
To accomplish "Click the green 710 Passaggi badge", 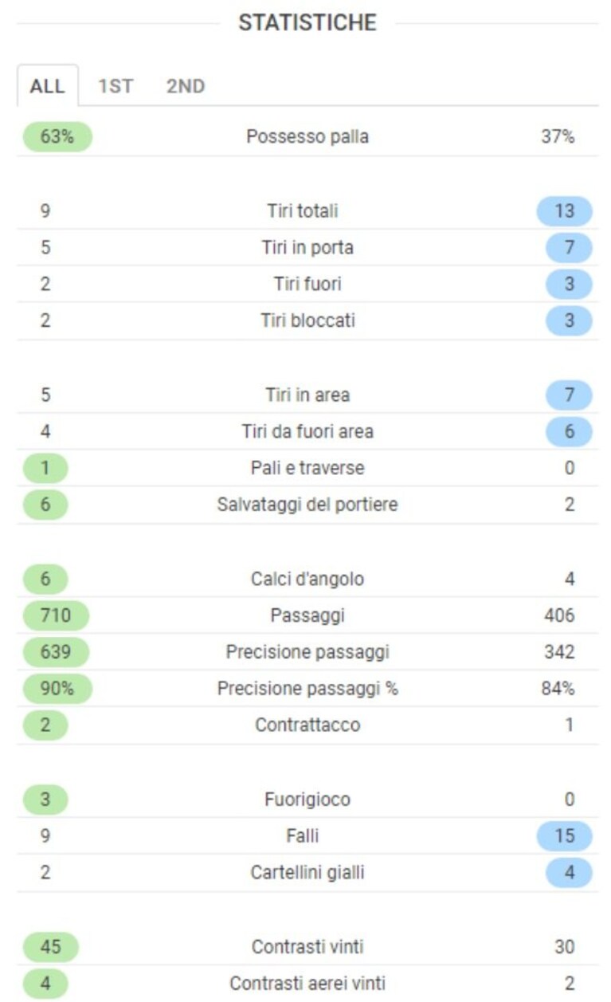I will click(56, 615).
